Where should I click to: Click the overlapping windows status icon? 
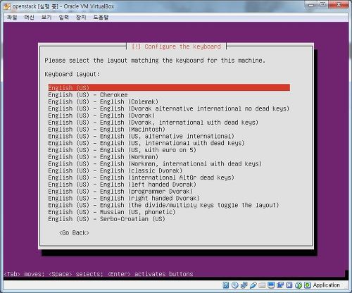coord(280,285)
